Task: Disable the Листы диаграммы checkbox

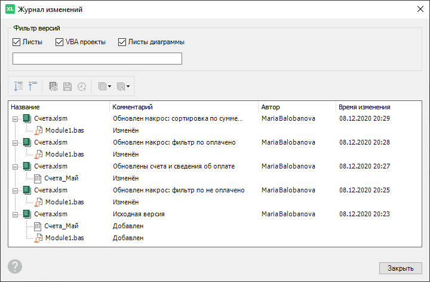Action: point(122,42)
